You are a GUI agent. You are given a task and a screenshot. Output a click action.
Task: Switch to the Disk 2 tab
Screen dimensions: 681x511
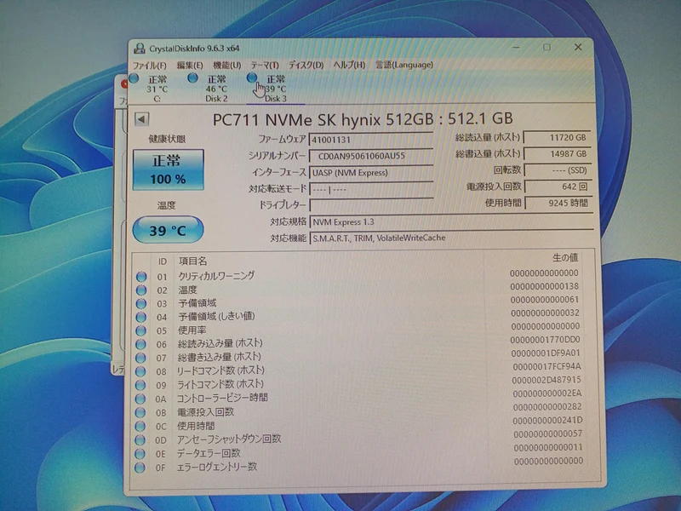(x=216, y=89)
